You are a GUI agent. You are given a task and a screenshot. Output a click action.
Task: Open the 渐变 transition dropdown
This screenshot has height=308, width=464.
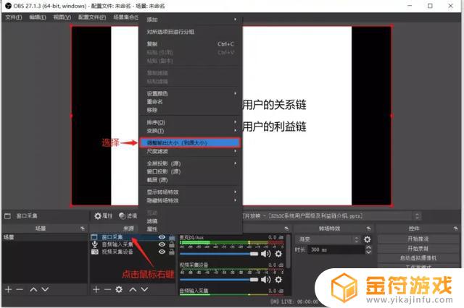328,239
